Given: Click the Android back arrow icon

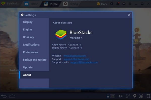Looking at the screenshot, I should click(4, 96).
